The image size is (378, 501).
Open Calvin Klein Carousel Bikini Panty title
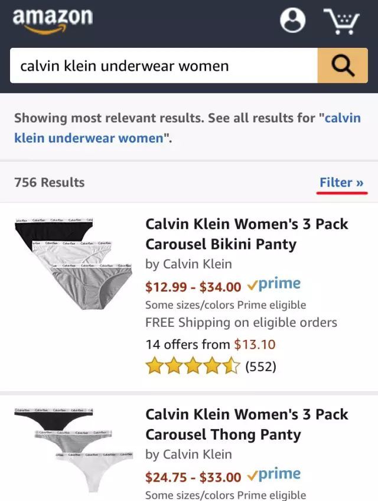tap(246, 234)
